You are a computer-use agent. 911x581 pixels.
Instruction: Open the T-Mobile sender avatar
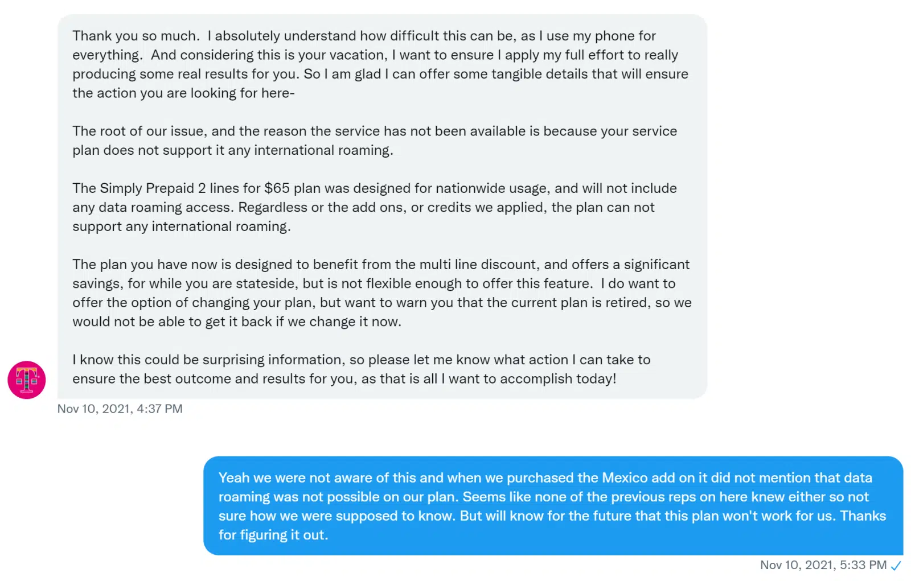[x=27, y=380]
